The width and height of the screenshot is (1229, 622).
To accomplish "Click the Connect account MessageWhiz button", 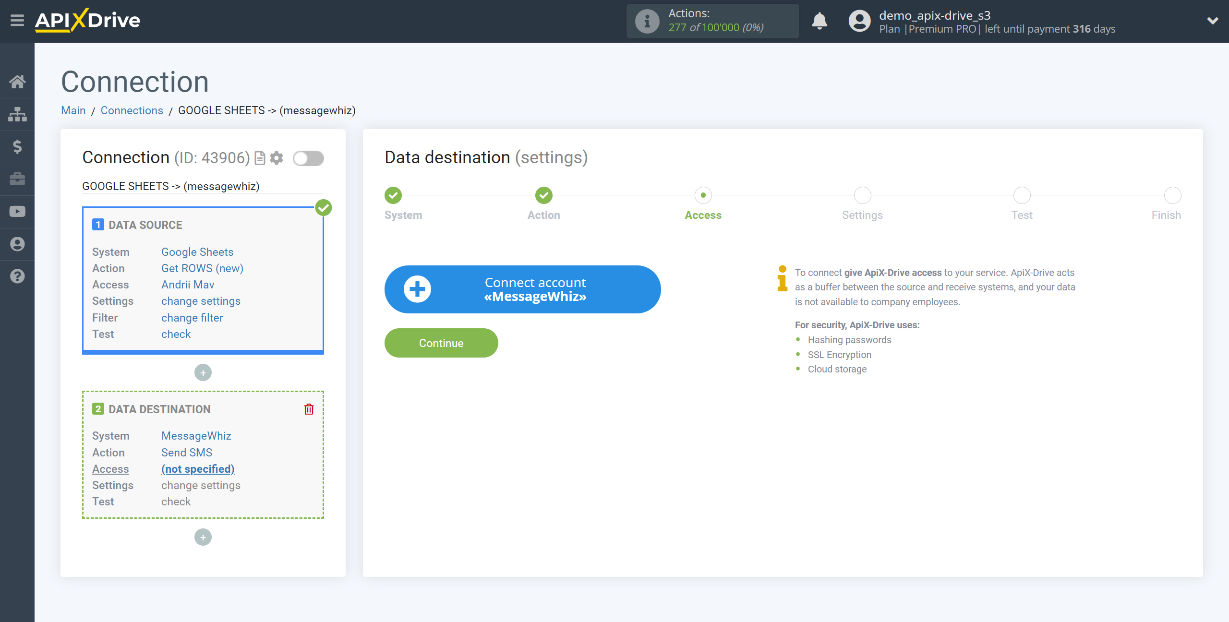I will [x=523, y=289].
